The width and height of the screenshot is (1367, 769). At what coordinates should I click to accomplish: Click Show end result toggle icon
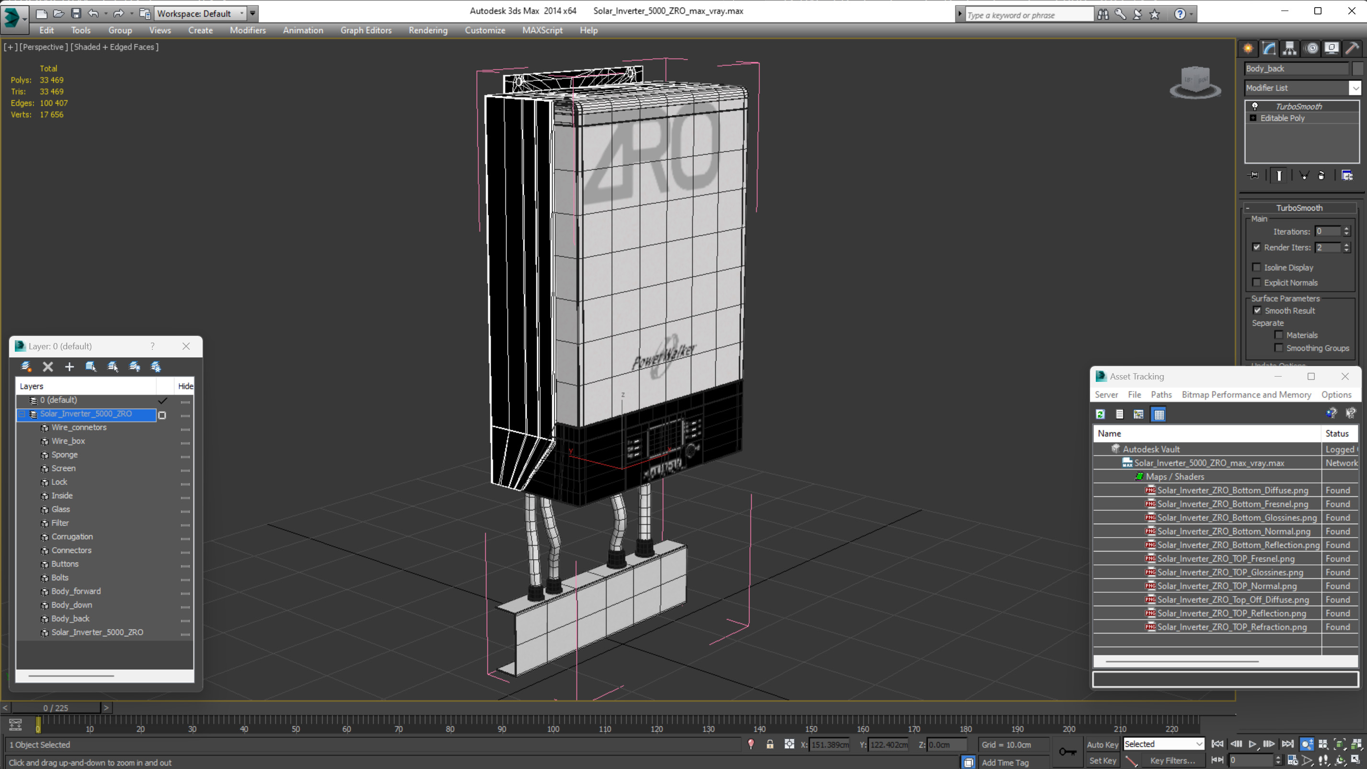click(x=1279, y=175)
